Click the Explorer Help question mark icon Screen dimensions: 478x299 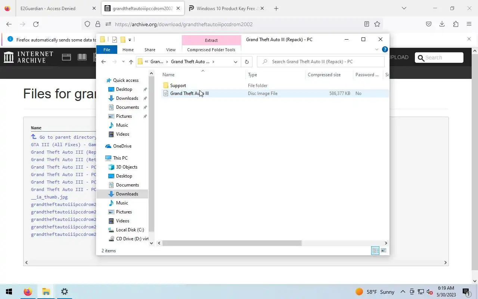tap(385, 49)
